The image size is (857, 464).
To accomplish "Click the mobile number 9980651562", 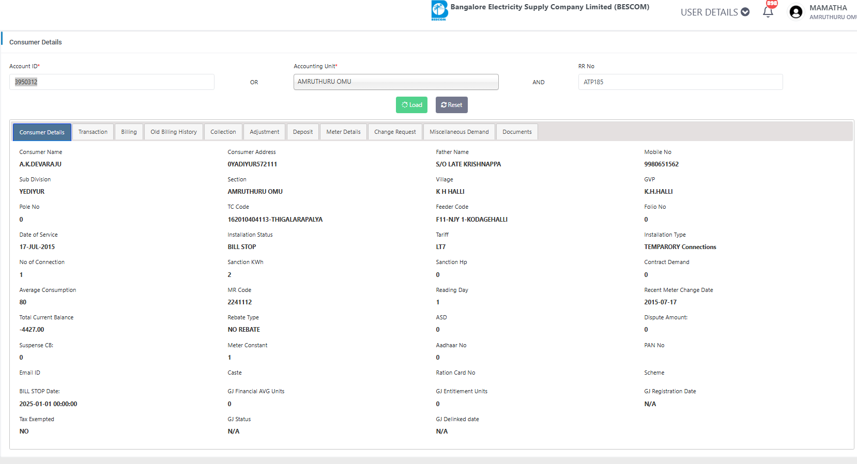I will pyautogui.click(x=662, y=164).
